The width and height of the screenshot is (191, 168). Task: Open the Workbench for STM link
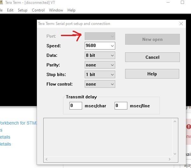18,123
